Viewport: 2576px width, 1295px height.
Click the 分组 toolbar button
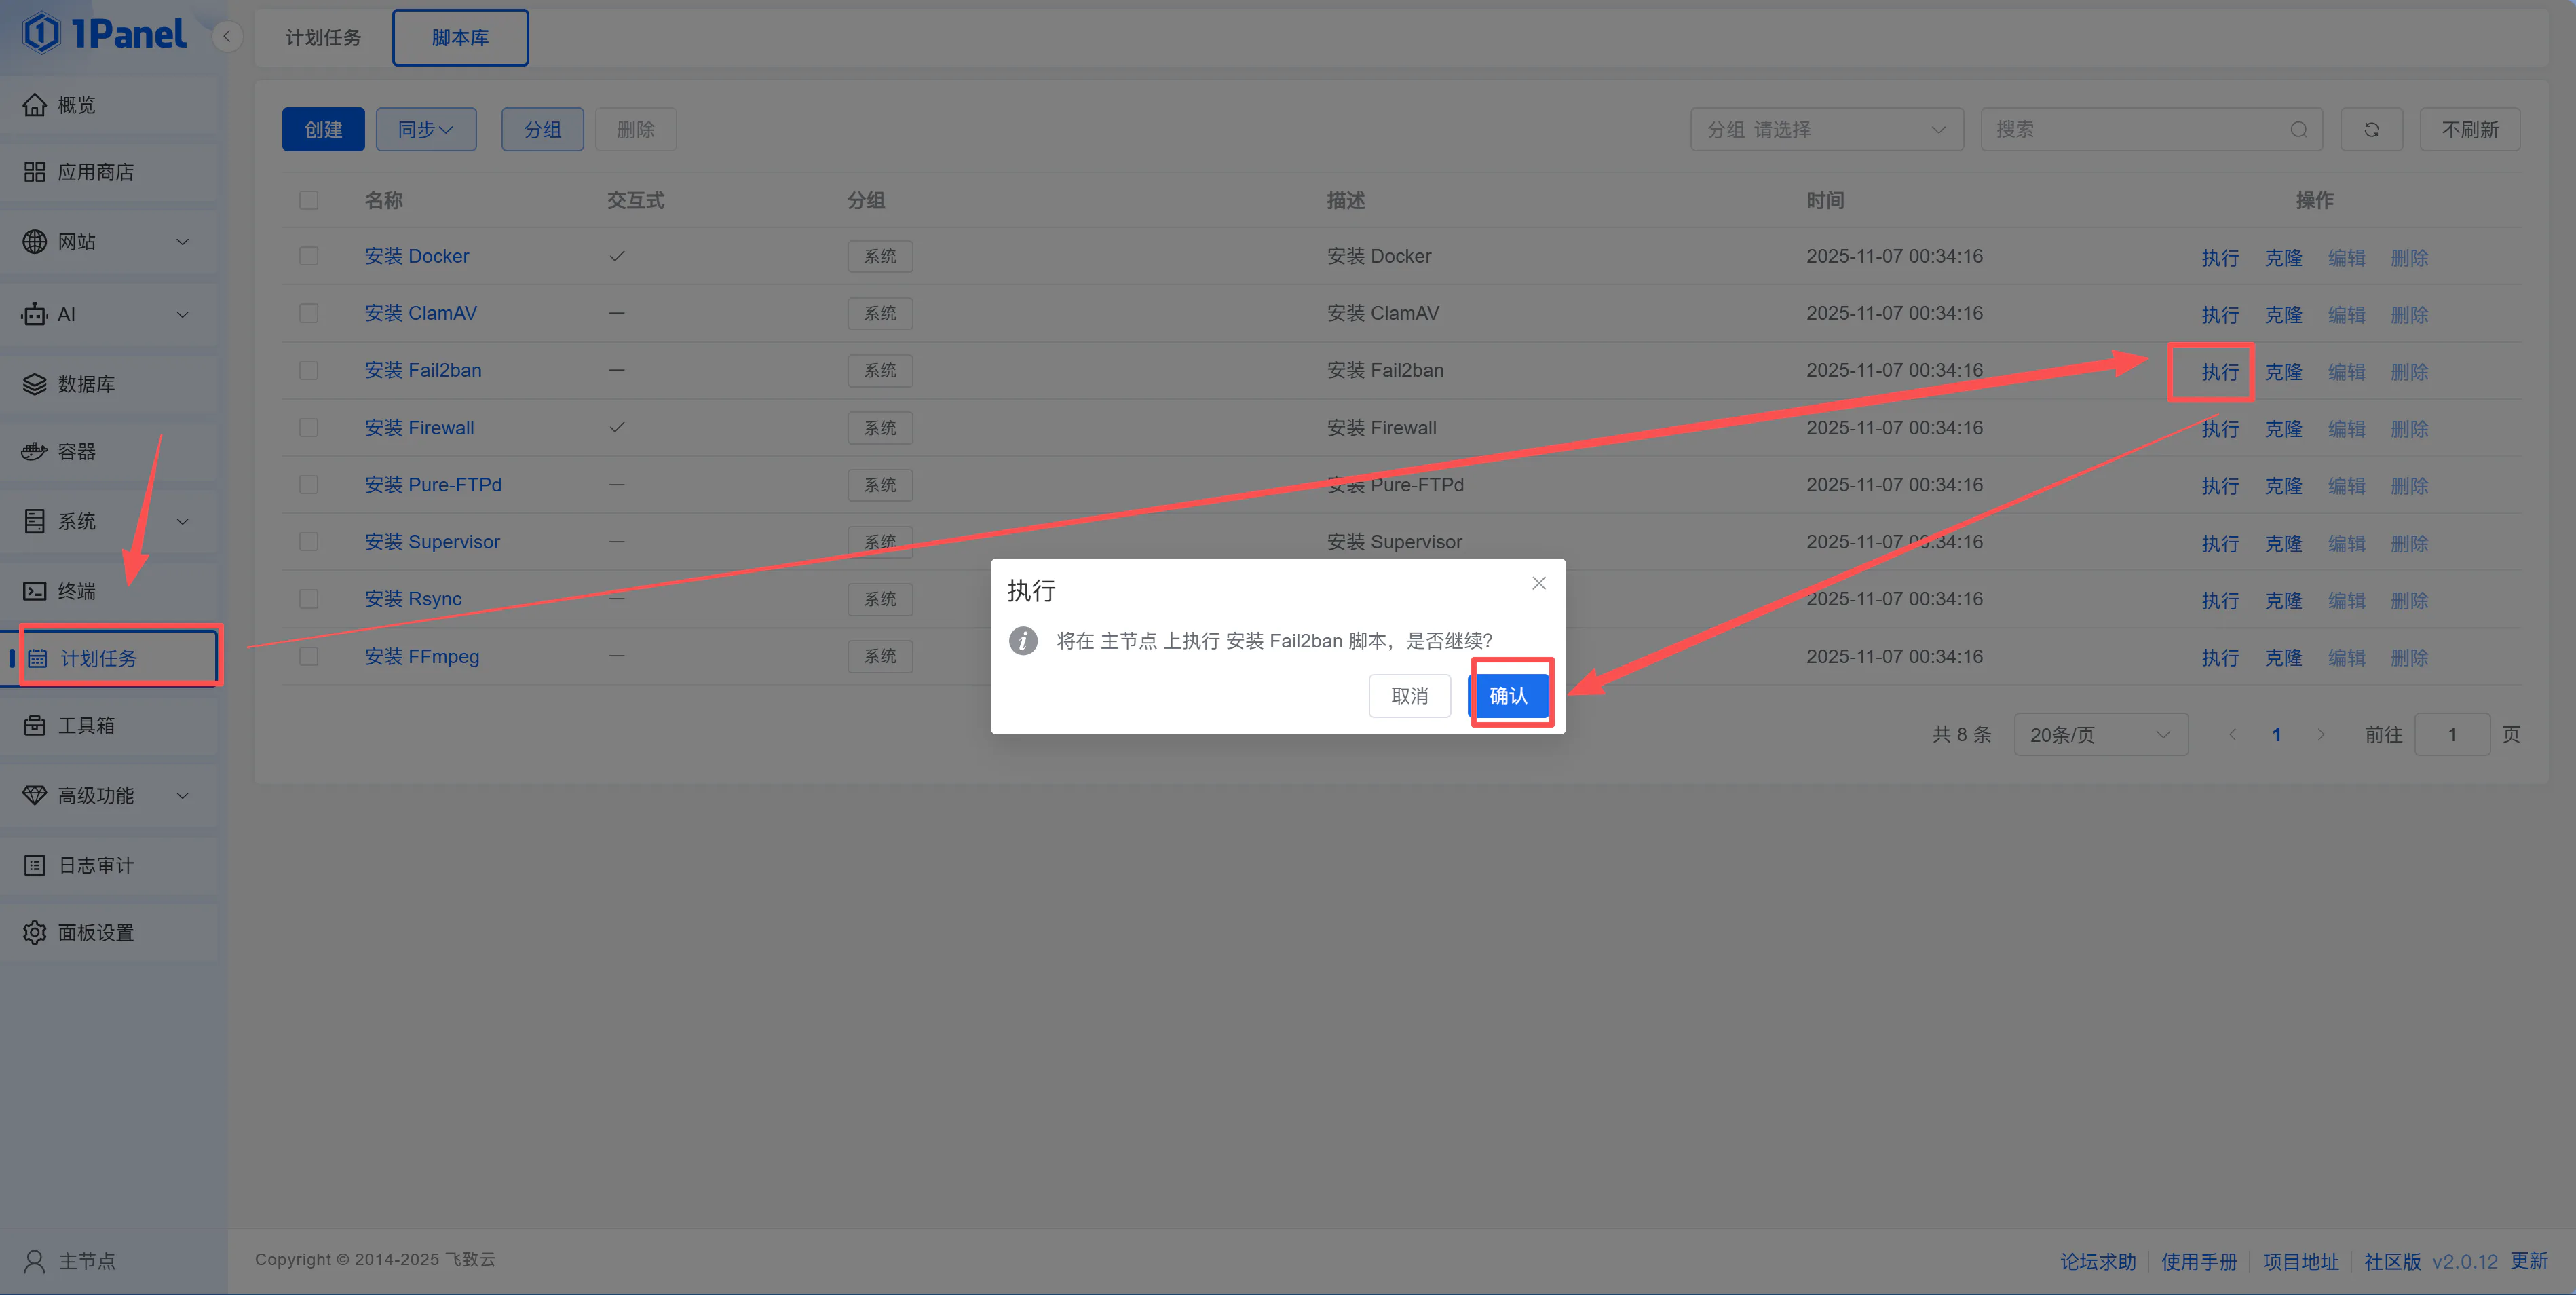[542, 130]
